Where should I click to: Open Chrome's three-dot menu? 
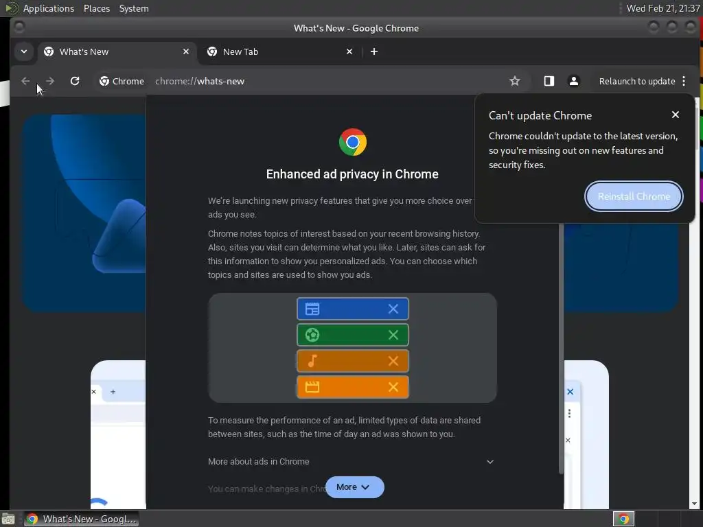pyautogui.click(x=684, y=81)
